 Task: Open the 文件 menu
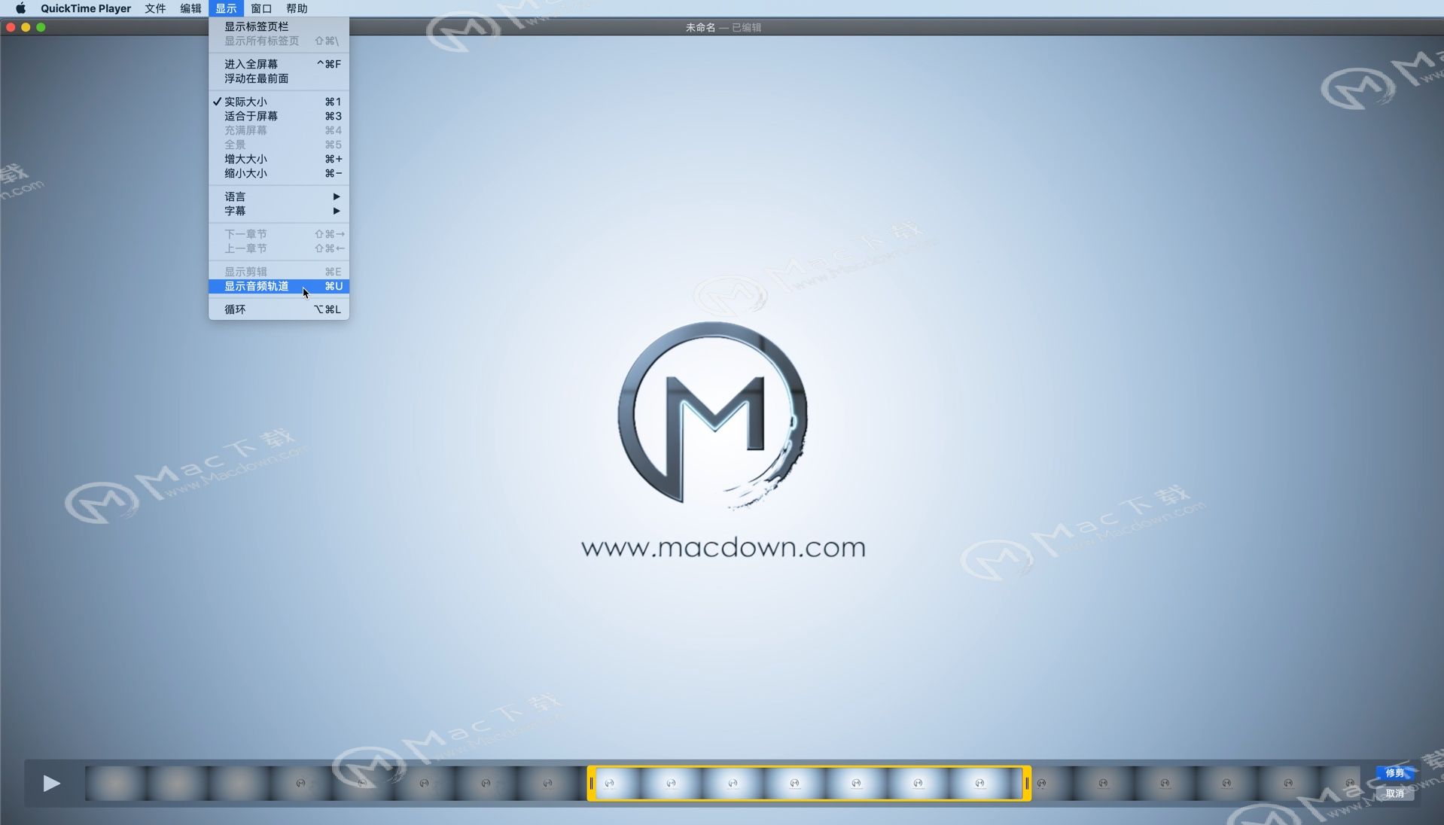click(155, 8)
